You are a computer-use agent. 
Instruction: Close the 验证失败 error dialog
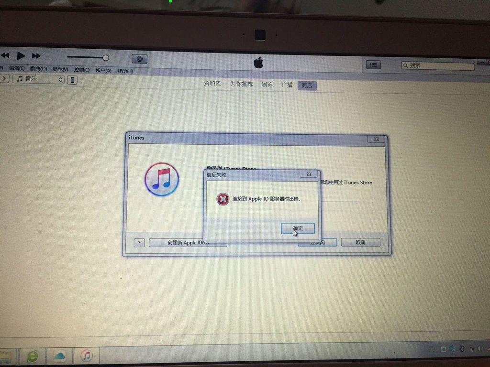[x=309, y=174]
